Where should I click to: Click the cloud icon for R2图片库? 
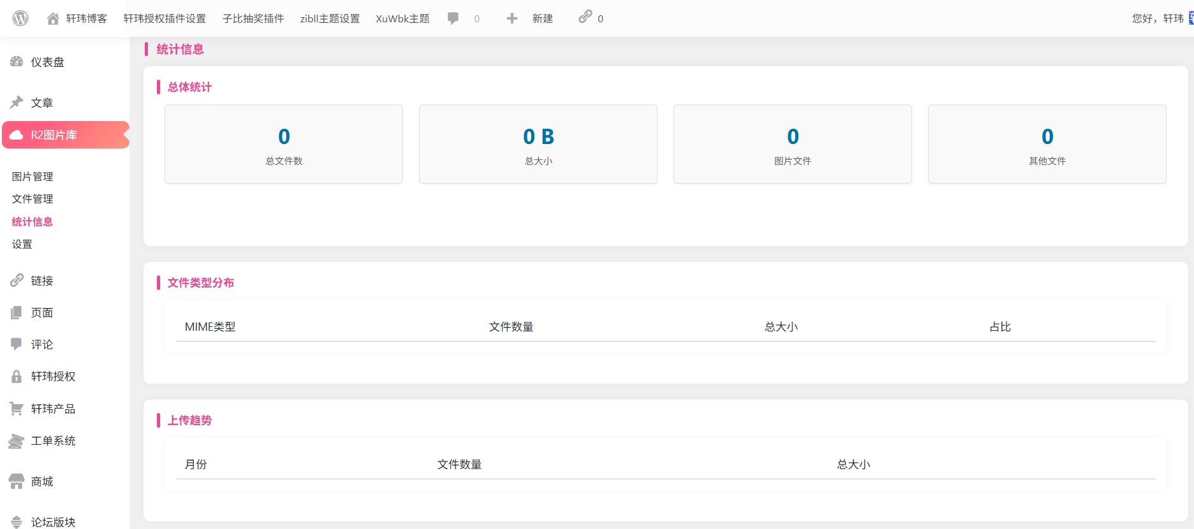[17, 135]
